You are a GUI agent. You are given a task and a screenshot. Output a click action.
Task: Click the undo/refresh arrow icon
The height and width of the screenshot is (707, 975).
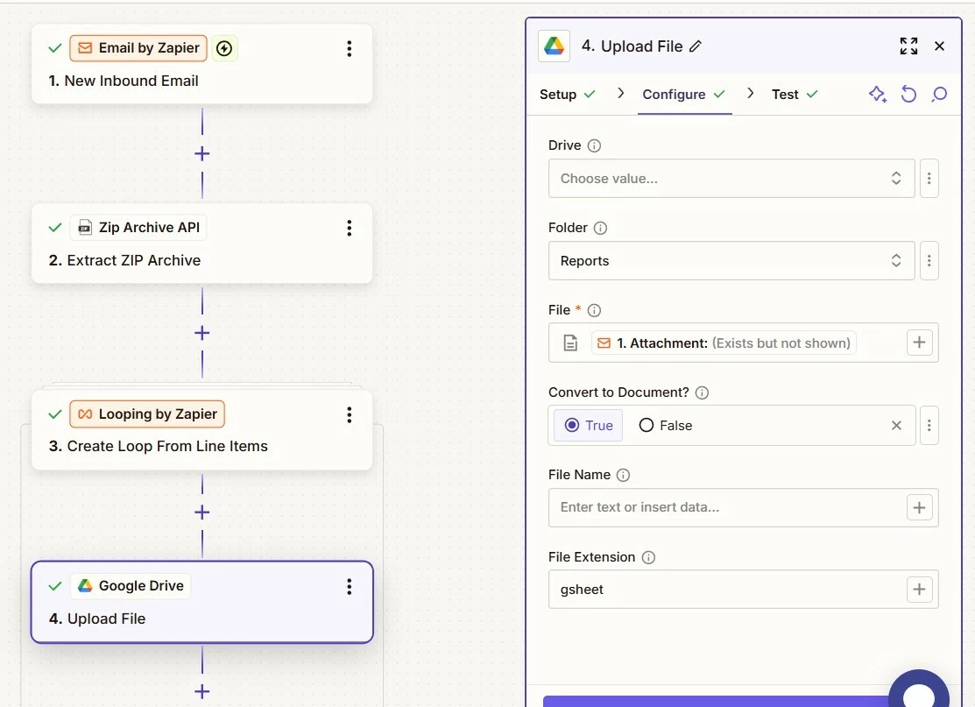click(908, 95)
